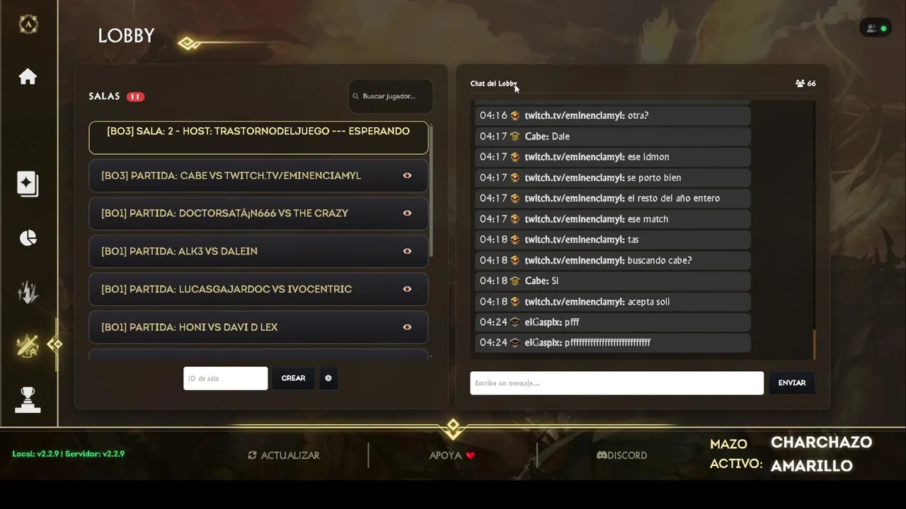906x509 pixels.
Task: Click the CREAR room button
Action: 293,378
